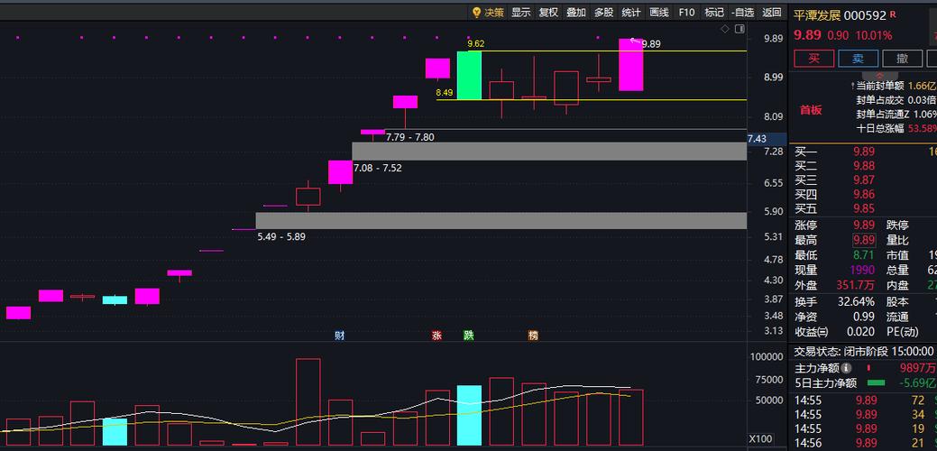937x451 pixels.
Task: Open the F10 company info tab
Action: pos(686,13)
